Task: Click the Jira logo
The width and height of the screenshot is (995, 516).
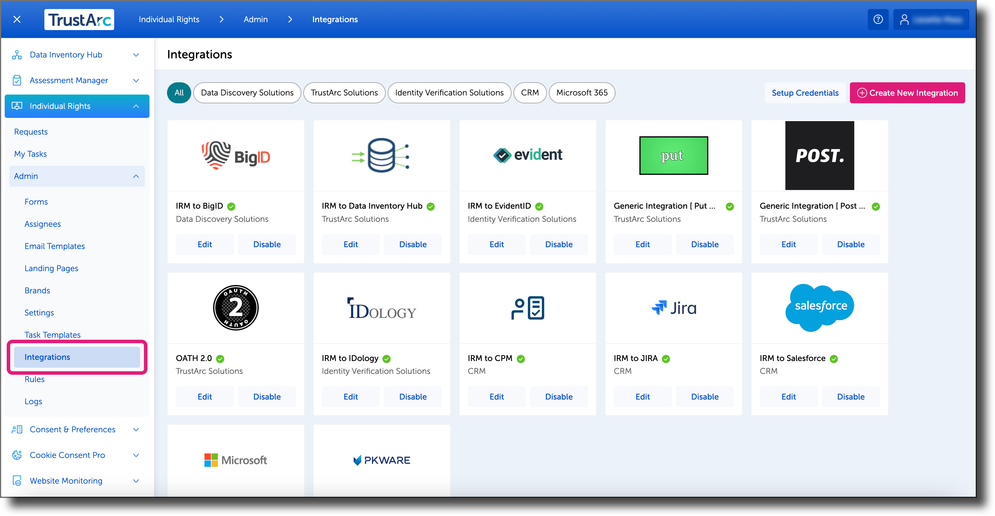Action: point(674,308)
